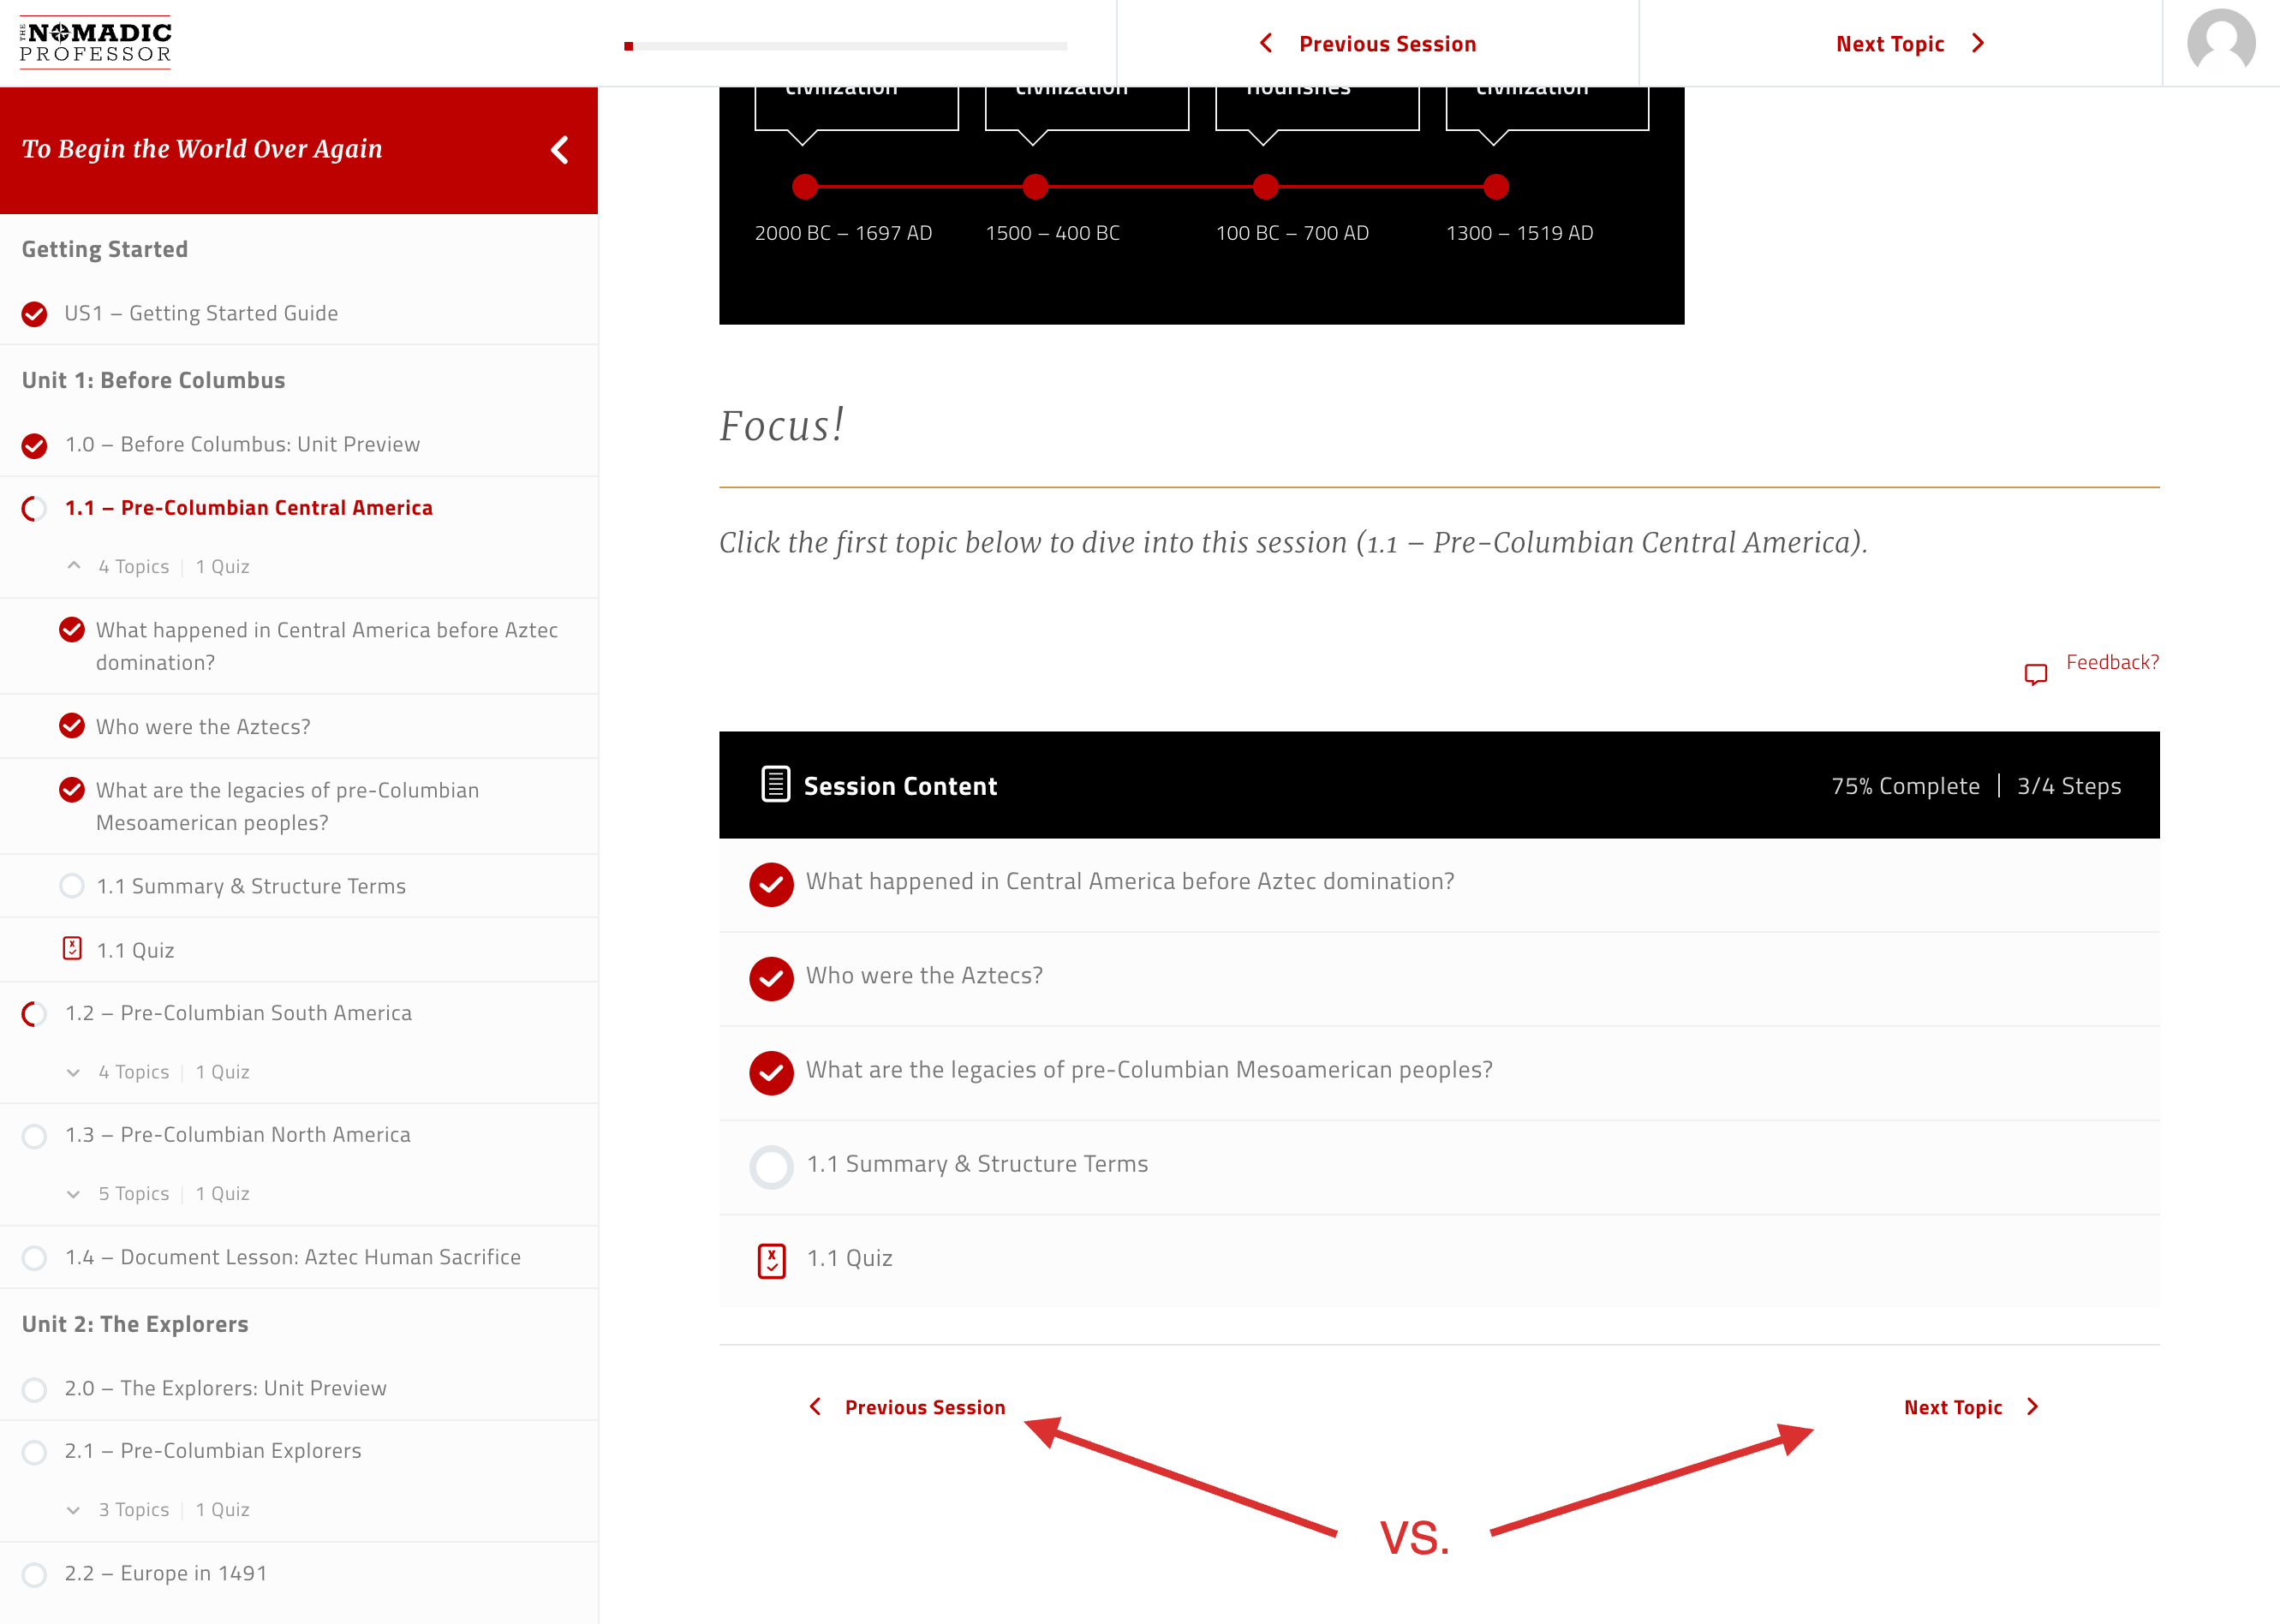
Task: Click the red check beside 1.0 Unit Preview
Action: pyautogui.click(x=34, y=445)
